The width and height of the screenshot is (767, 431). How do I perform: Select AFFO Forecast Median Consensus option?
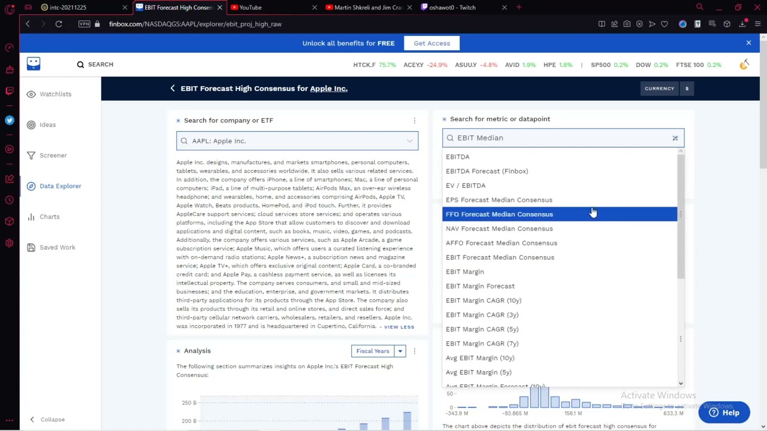pos(560,243)
